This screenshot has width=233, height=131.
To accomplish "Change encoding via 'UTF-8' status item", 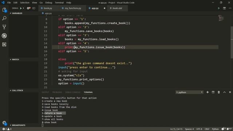I will 199,129.
